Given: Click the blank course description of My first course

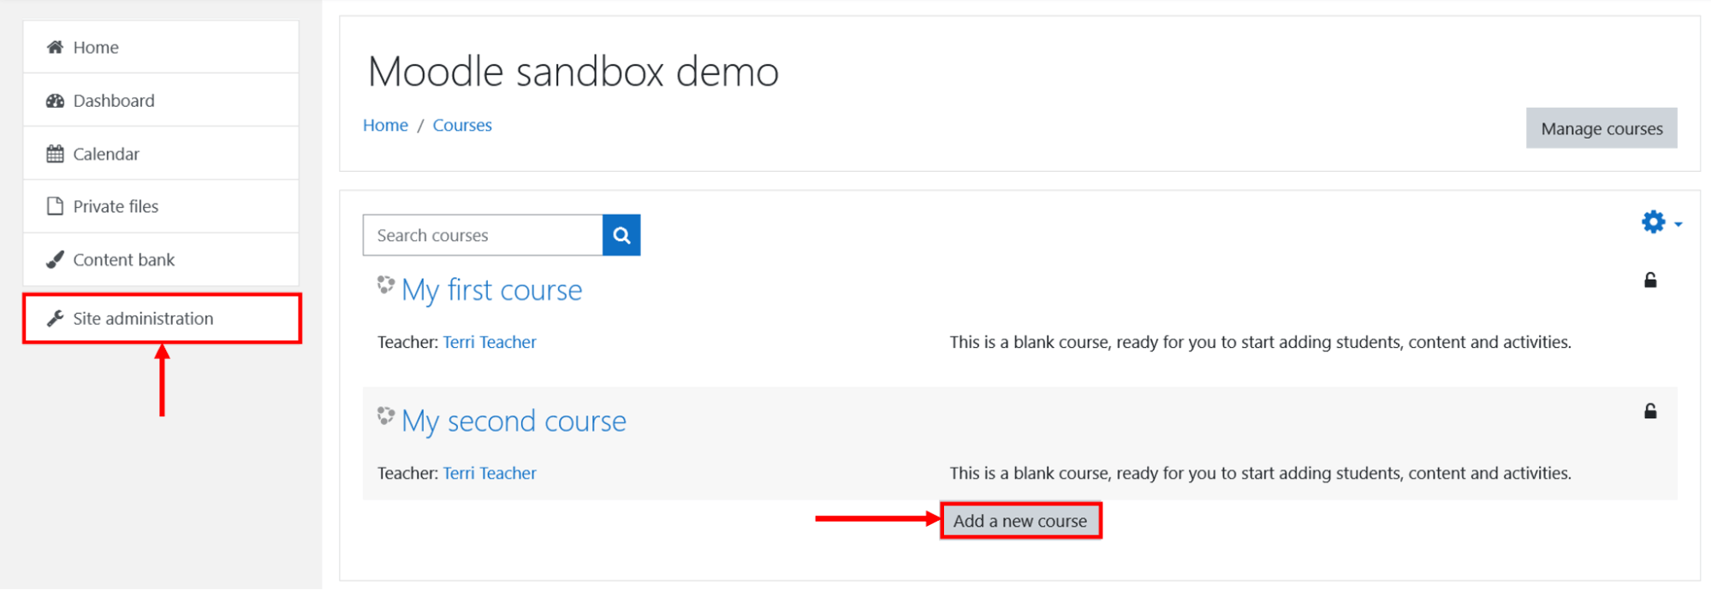Looking at the screenshot, I should coord(1260,342).
